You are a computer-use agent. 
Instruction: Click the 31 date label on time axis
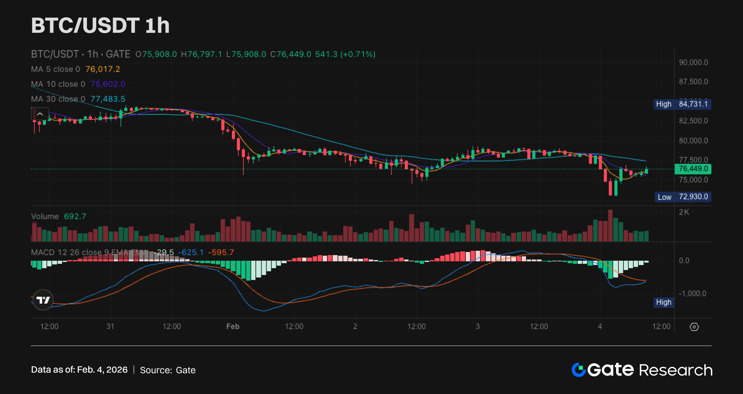[x=110, y=327]
